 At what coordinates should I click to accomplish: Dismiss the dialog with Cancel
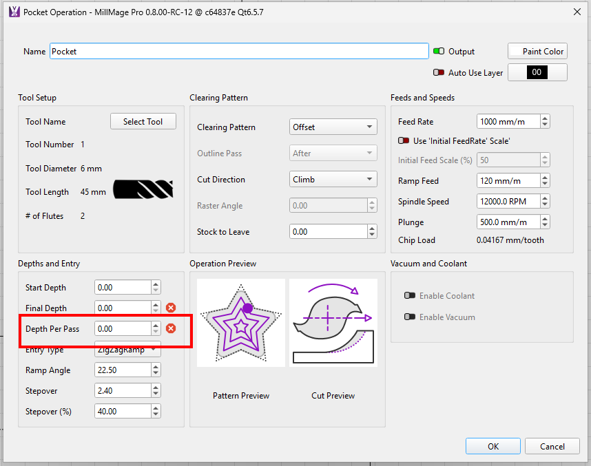[x=552, y=446]
